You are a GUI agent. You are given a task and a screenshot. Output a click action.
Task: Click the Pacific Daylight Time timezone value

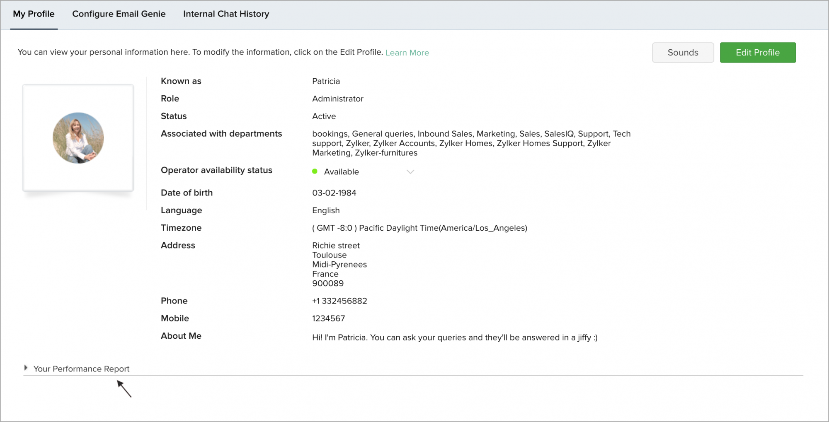click(419, 228)
